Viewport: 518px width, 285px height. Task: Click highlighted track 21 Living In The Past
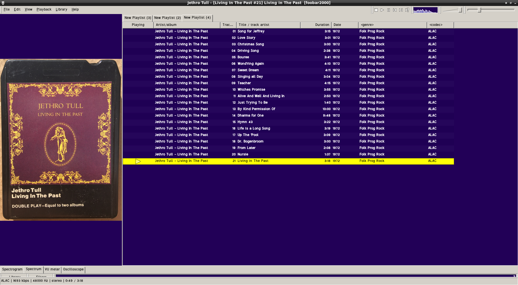click(288, 161)
